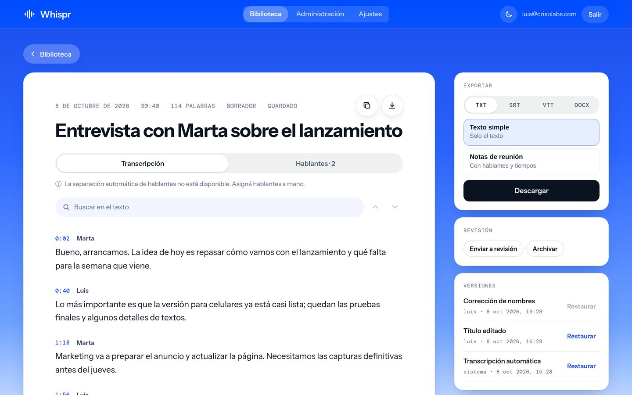Switch to the Transcripción tab
The height and width of the screenshot is (395, 632).
[143, 163]
